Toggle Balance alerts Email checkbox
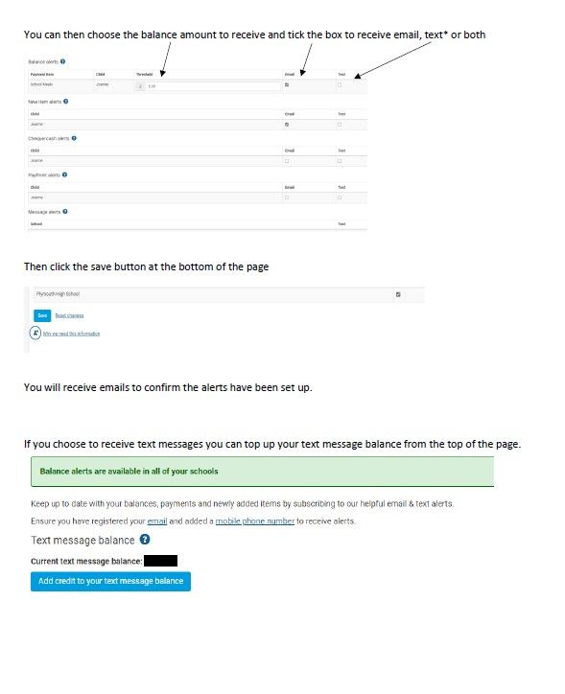Screen dimensions: 565x694 click(287, 85)
